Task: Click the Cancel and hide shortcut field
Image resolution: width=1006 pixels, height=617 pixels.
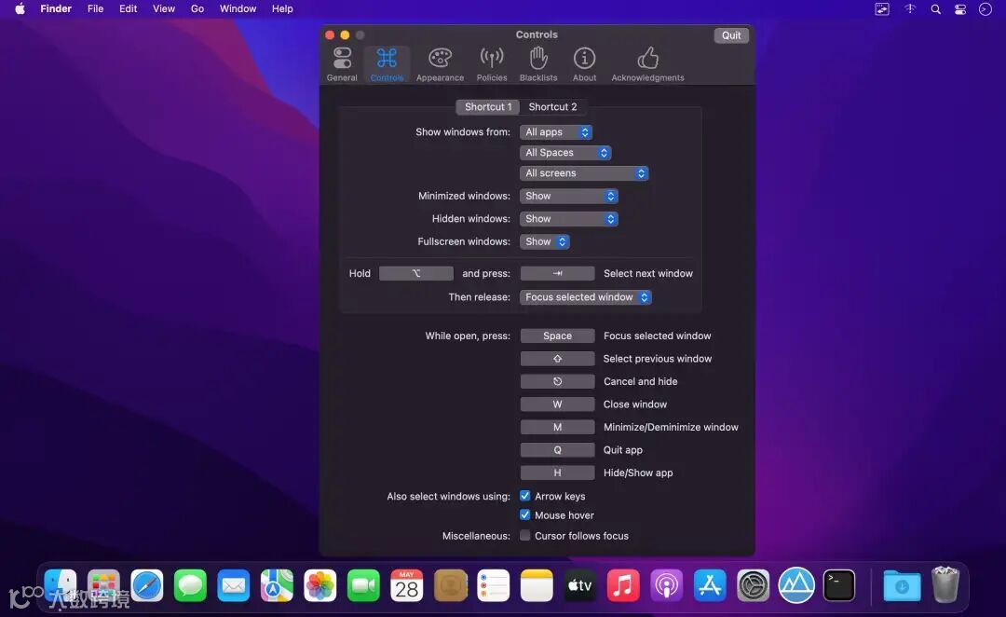Action: 557,381
